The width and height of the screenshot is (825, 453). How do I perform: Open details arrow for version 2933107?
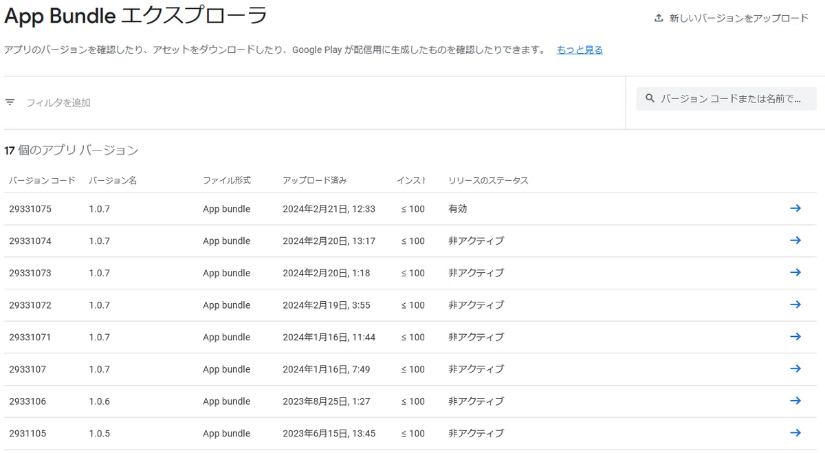pyautogui.click(x=795, y=368)
